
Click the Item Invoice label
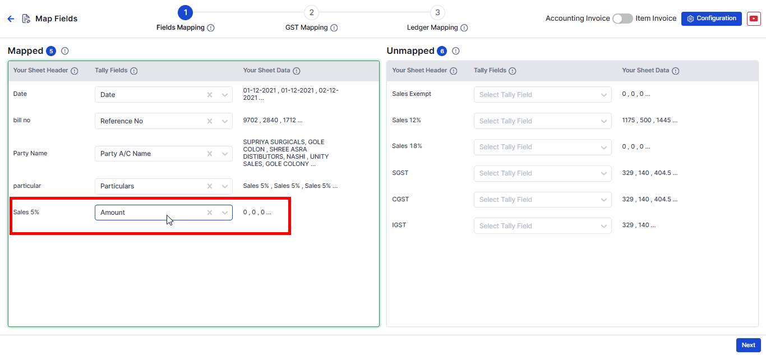point(656,19)
